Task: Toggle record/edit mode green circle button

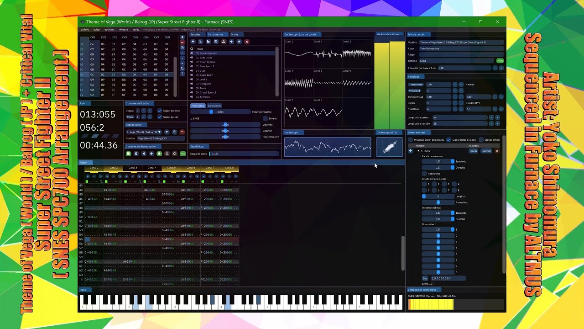Action: [159, 154]
